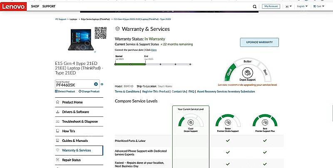Click the Best Premier Support Plus icon

tap(265, 122)
